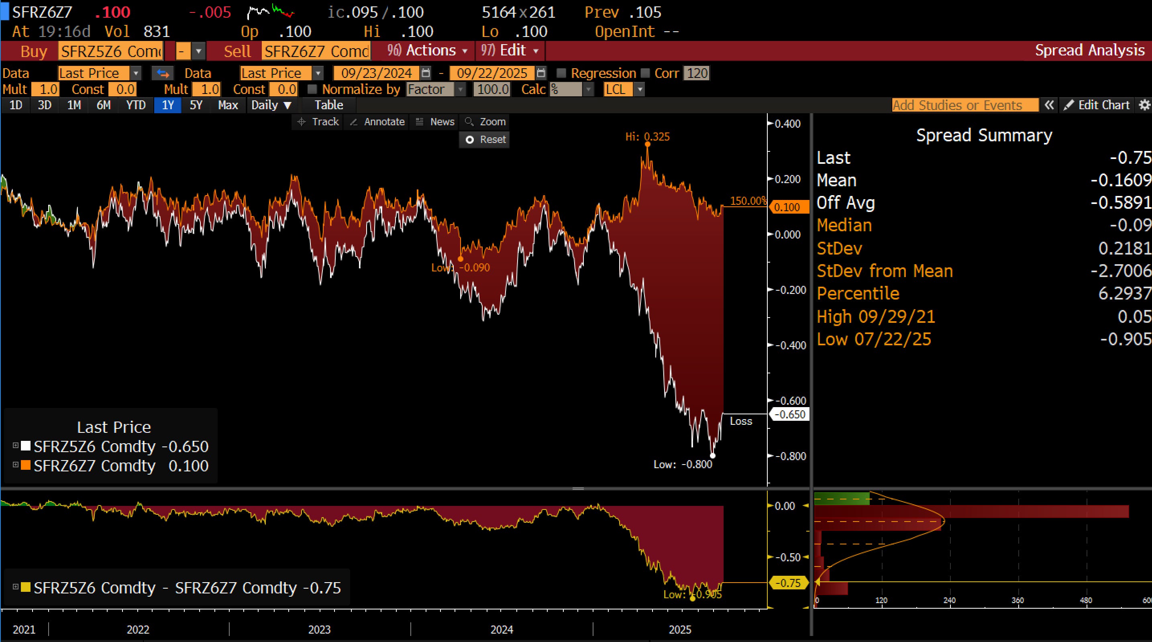Open the end date calendar picker icon
1152x642 pixels.
click(541, 73)
